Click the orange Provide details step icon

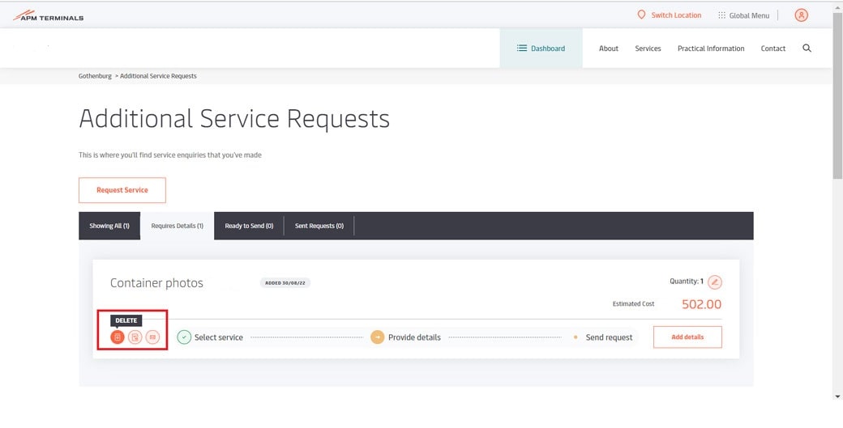tap(377, 337)
